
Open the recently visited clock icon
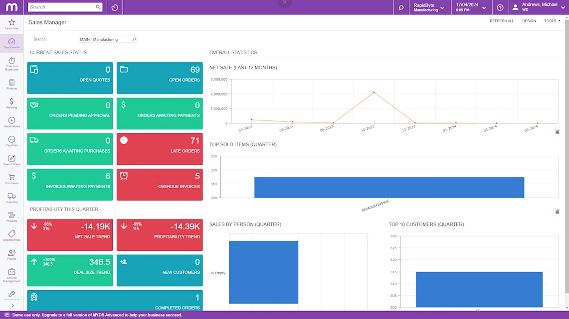(114, 7)
